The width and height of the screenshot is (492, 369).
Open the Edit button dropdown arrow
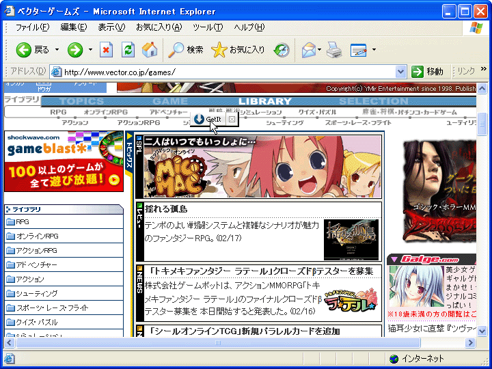[374, 50]
